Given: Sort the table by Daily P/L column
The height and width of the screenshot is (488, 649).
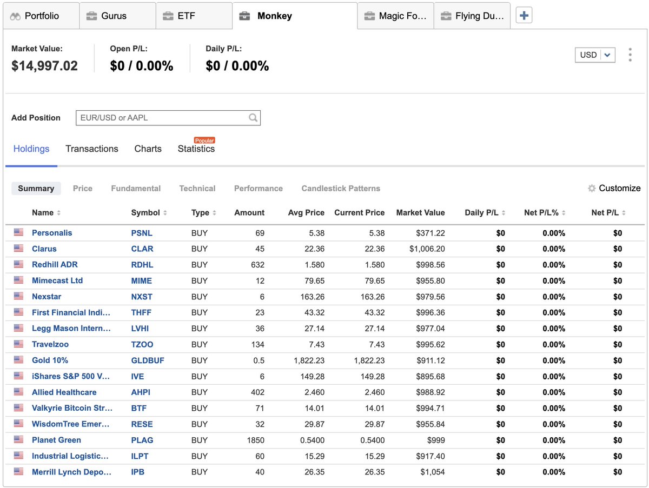Looking at the screenshot, I should click(x=485, y=212).
